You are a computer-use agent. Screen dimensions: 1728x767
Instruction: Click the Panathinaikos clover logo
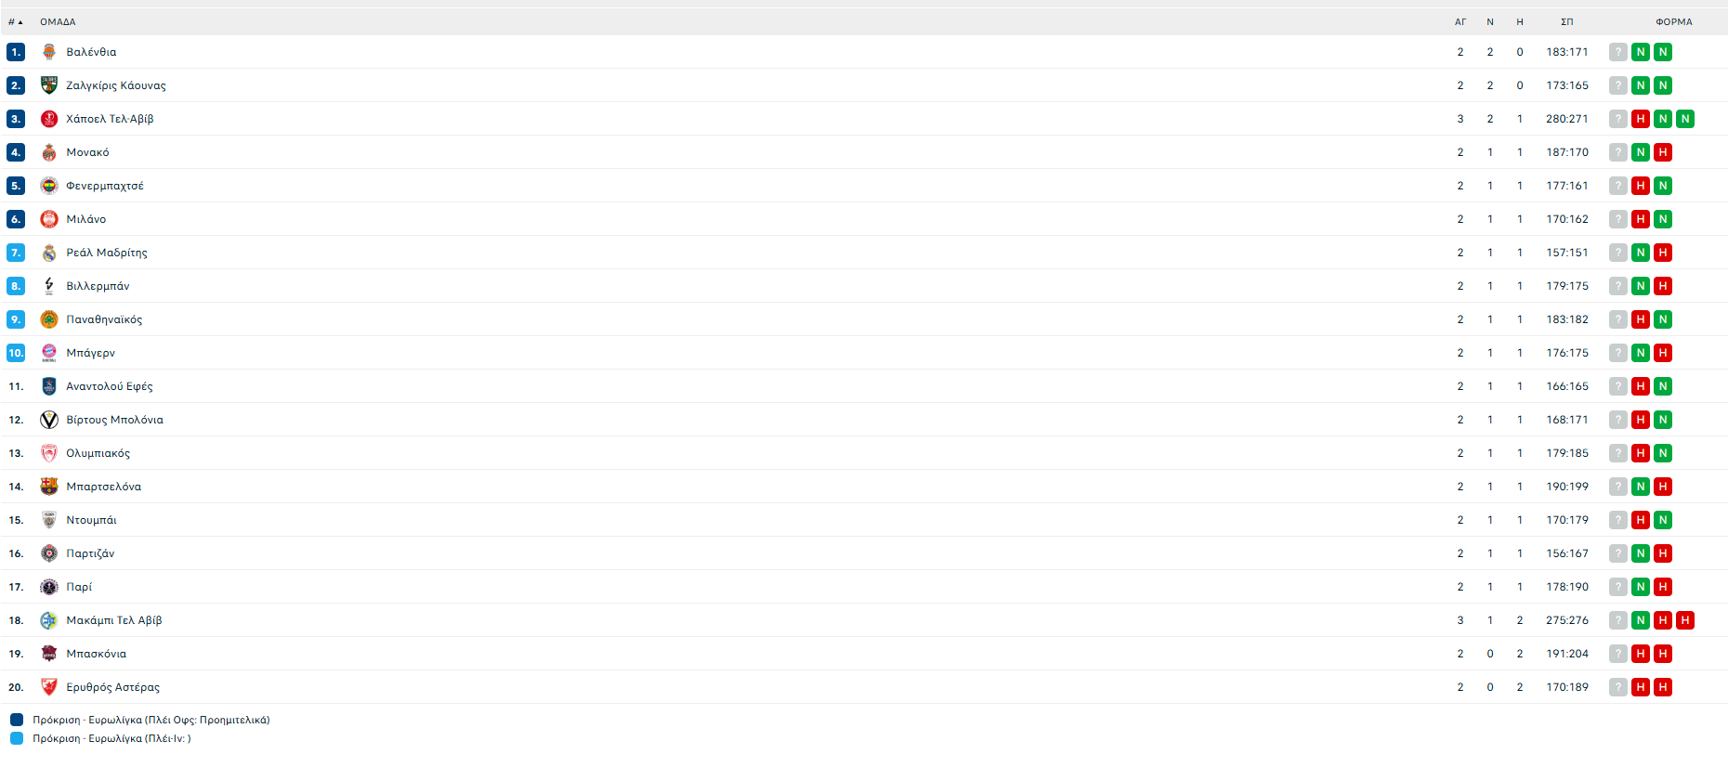[49, 319]
